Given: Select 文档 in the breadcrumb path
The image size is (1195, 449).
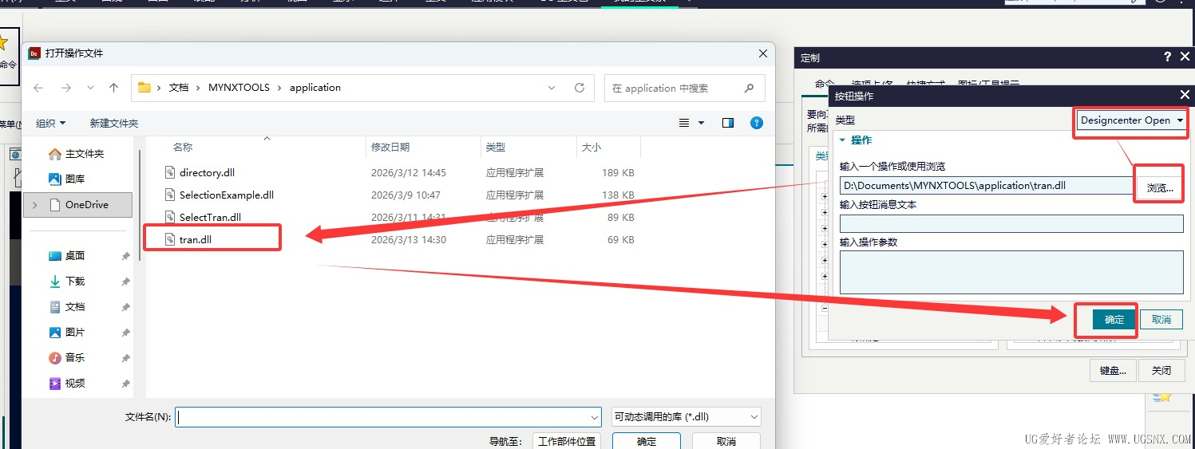Looking at the screenshot, I should tap(179, 88).
